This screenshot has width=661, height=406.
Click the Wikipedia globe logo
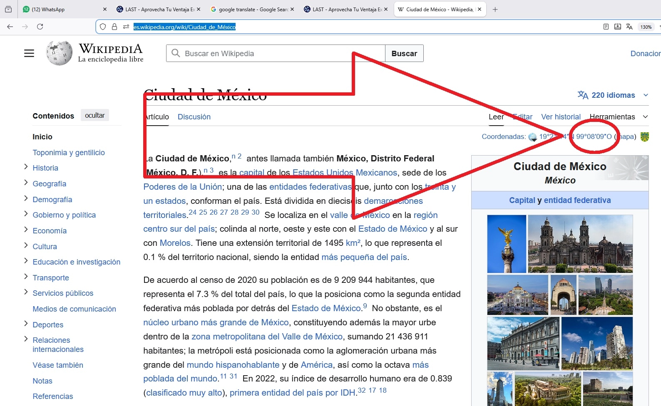[59, 53]
